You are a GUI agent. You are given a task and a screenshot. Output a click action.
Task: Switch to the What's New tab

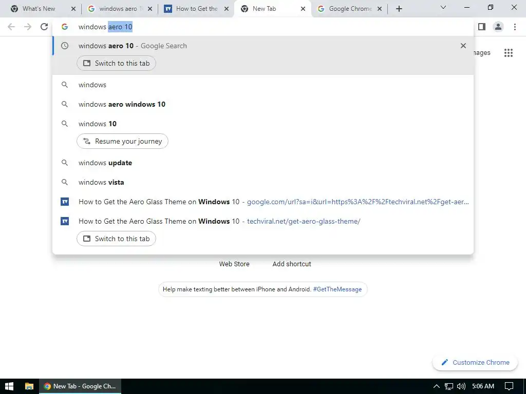click(x=39, y=9)
